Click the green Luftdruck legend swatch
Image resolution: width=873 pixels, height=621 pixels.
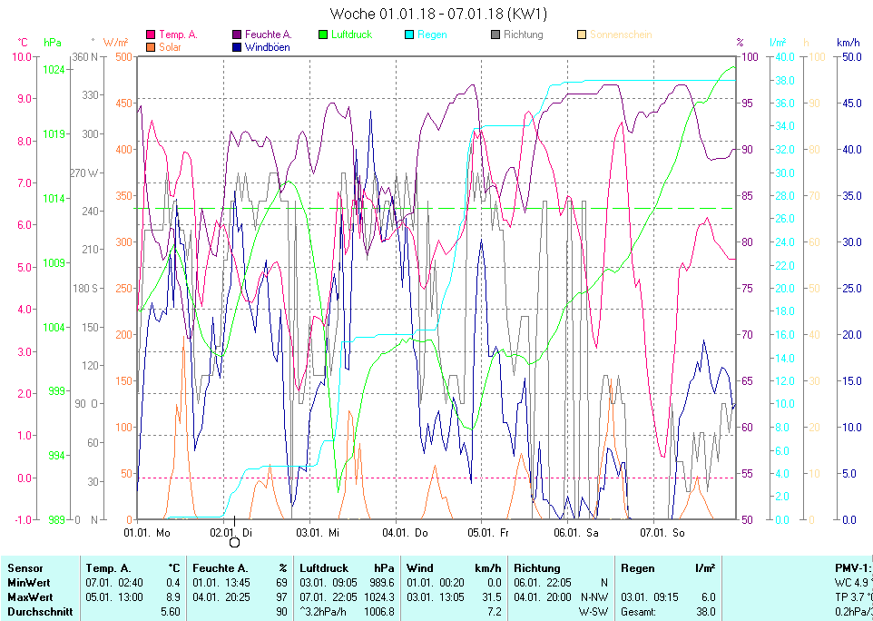[x=323, y=34]
